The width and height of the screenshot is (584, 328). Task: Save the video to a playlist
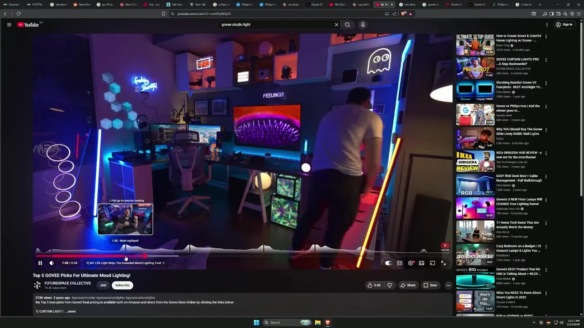click(430, 285)
